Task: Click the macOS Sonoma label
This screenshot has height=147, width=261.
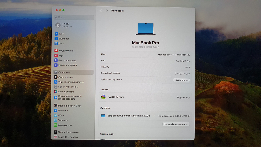Action: pos(116,97)
